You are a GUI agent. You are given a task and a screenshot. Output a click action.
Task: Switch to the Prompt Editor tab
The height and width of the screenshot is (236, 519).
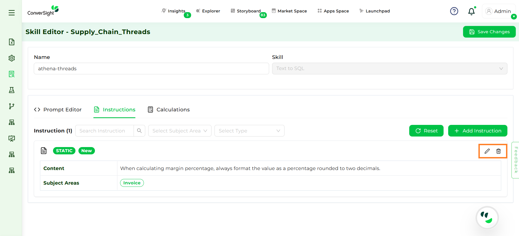point(58,109)
